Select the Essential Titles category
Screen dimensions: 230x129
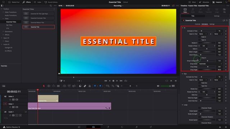click(11, 22)
